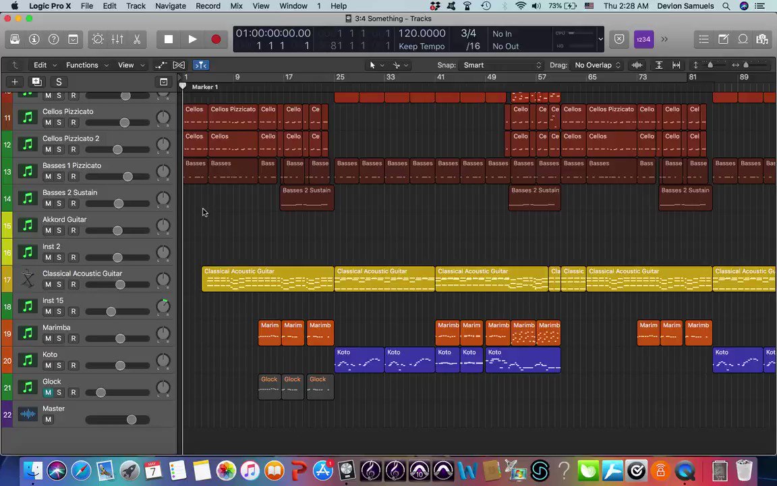Image resolution: width=777 pixels, height=486 pixels.
Task: Open the Navigate menu
Action: 171,6
